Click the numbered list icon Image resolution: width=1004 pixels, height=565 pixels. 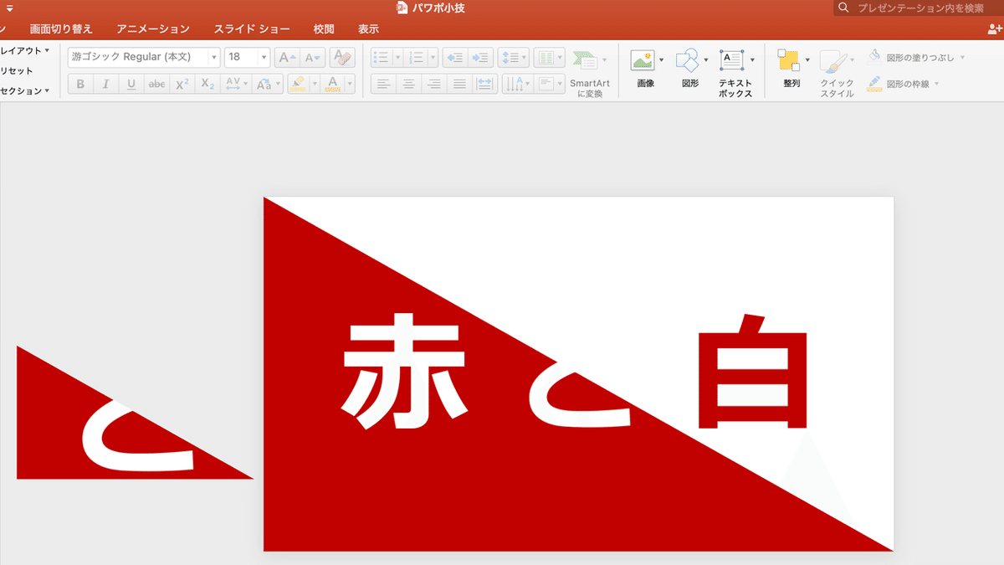pos(417,58)
